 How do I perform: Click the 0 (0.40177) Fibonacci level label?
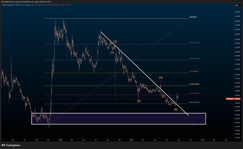193,17
